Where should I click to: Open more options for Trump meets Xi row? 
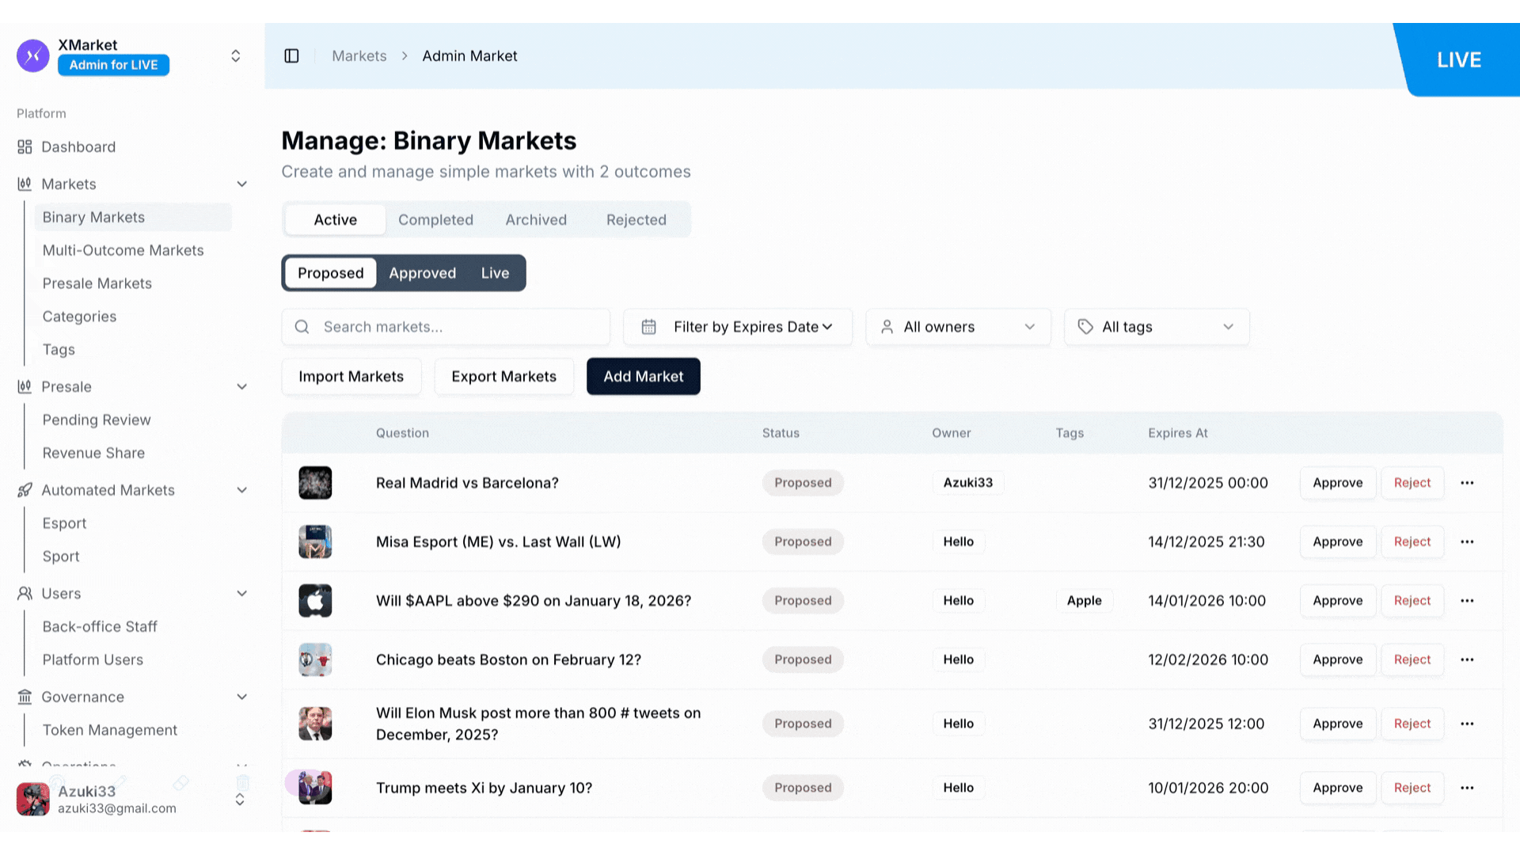pyautogui.click(x=1467, y=788)
